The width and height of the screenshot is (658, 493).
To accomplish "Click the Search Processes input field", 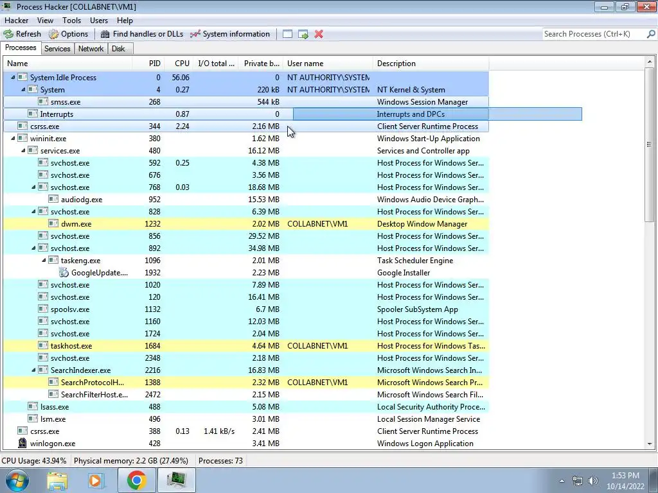I will tap(594, 34).
